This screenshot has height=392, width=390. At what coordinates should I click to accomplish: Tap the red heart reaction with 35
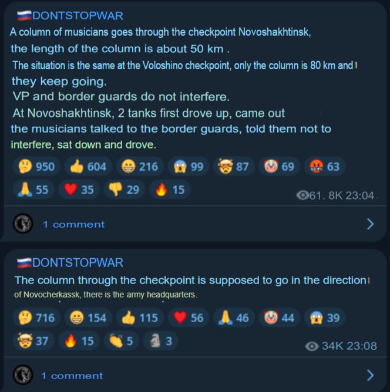[x=79, y=190]
